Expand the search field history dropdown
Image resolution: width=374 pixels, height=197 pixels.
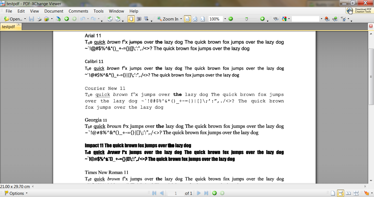[321, 19]
